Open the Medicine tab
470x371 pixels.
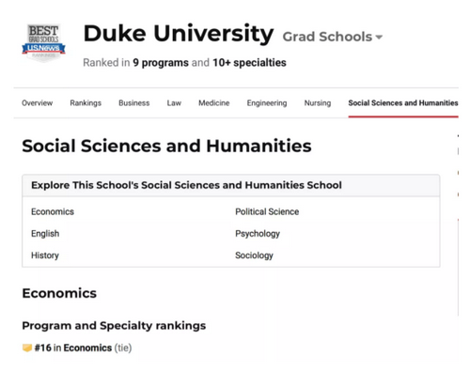click(214, 103)
